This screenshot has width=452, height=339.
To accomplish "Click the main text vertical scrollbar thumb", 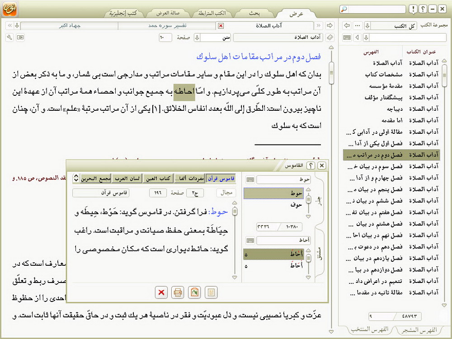I will tap(331, 72).
